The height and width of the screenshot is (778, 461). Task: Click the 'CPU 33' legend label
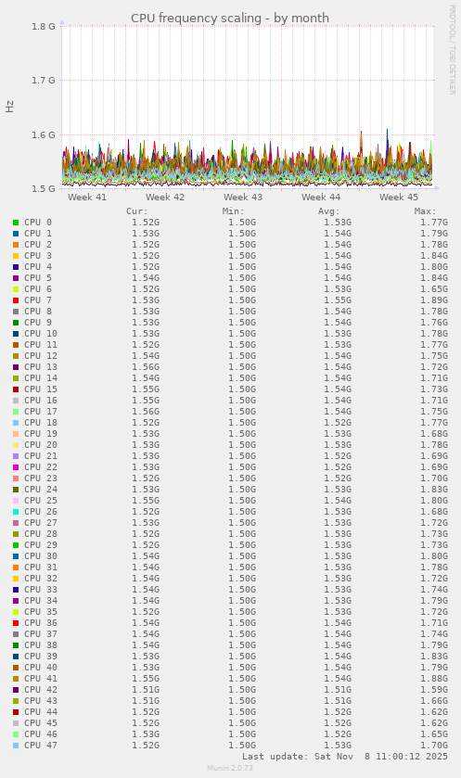click(x=41, y=590)
